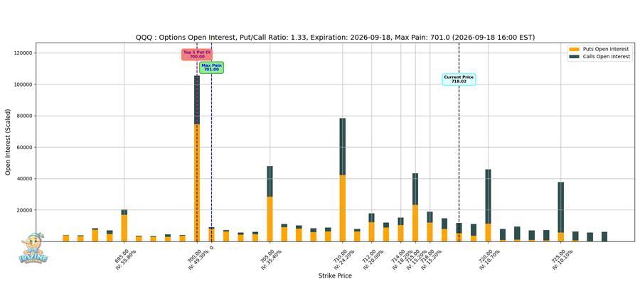
Task: Click the "695.00 IV: 55.80%" strike label
Action: (124, 259)
